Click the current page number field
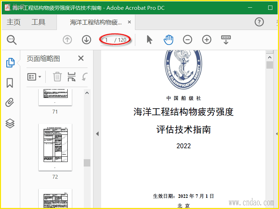This screenshot has width=279, height=209. click(x=107, y=40)
